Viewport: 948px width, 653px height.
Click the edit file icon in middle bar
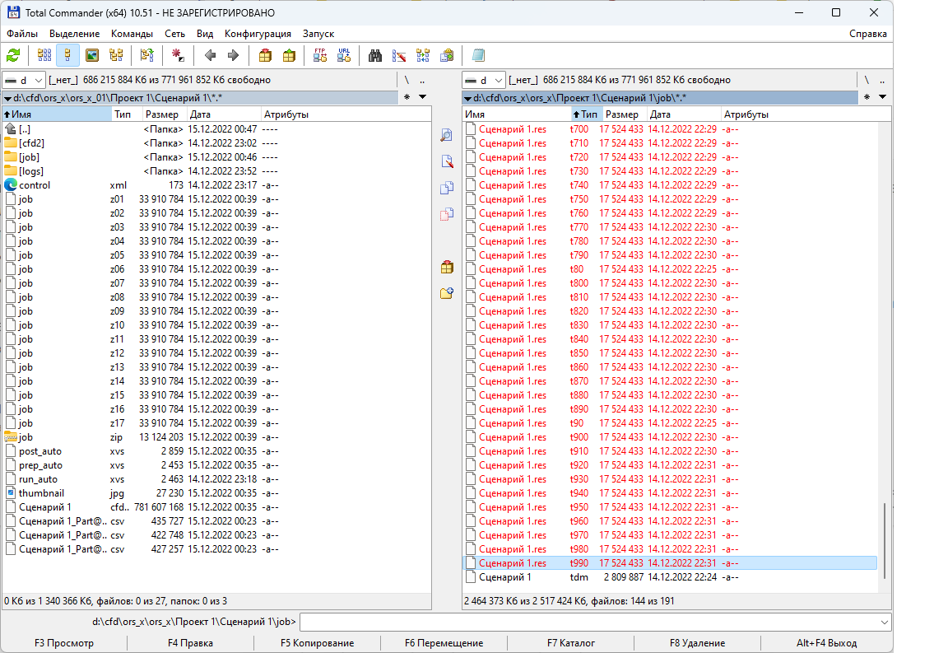[x=447, y=161]
